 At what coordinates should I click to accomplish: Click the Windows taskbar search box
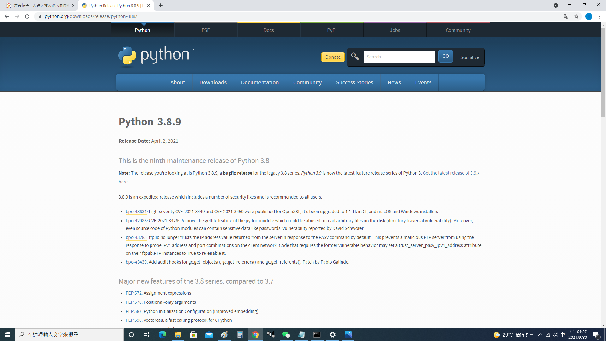(x=69, y=335)
